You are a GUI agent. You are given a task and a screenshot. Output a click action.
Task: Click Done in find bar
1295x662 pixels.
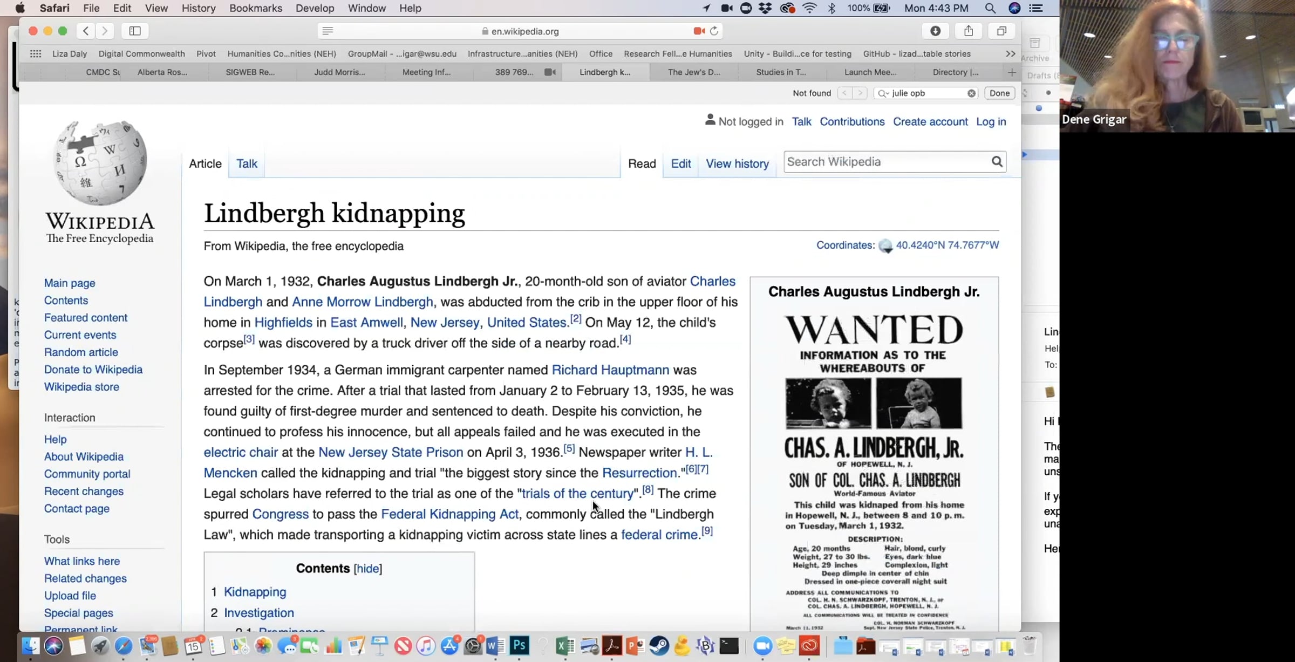999,93
